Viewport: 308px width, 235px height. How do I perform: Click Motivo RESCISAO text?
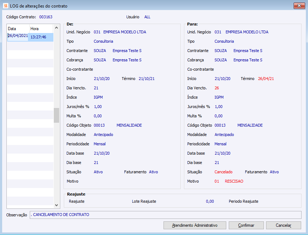pos(234,181)
